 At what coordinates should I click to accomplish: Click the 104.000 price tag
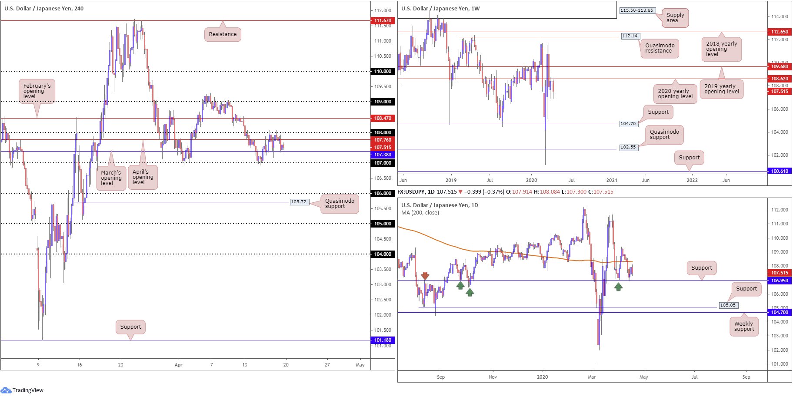point(383,254)
